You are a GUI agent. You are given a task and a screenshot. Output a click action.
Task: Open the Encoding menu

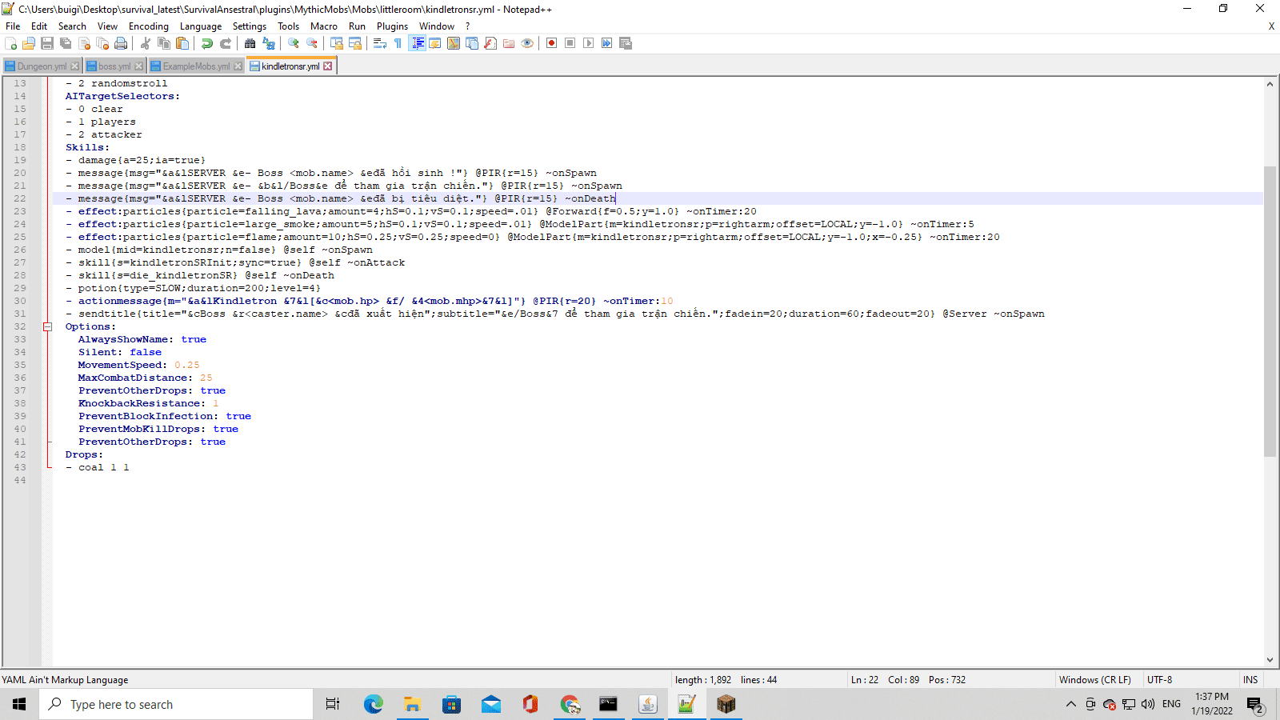click(149, 26)
